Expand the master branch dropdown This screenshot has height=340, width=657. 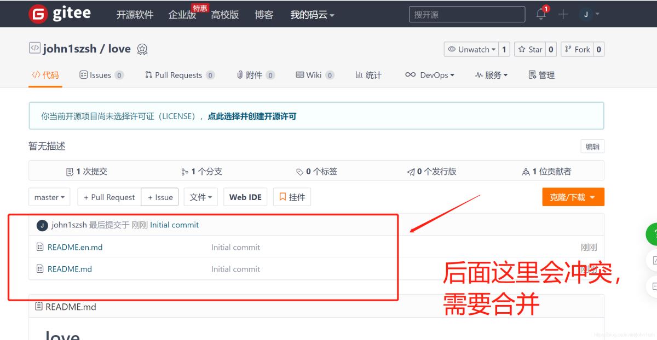[49, 197]
